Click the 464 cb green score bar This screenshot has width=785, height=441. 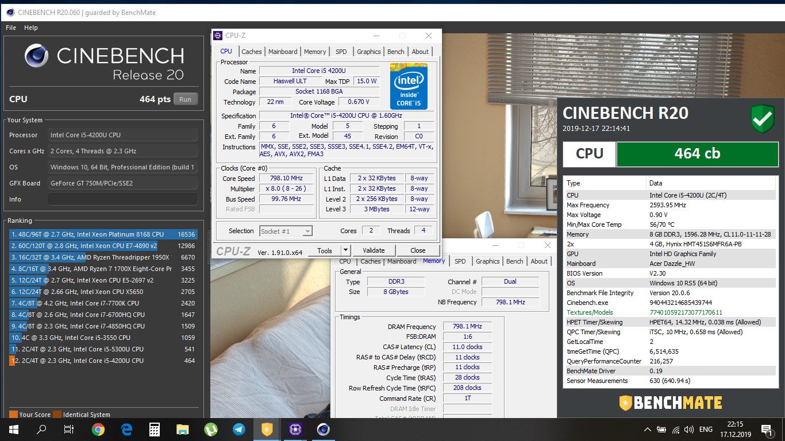point(697,154)
